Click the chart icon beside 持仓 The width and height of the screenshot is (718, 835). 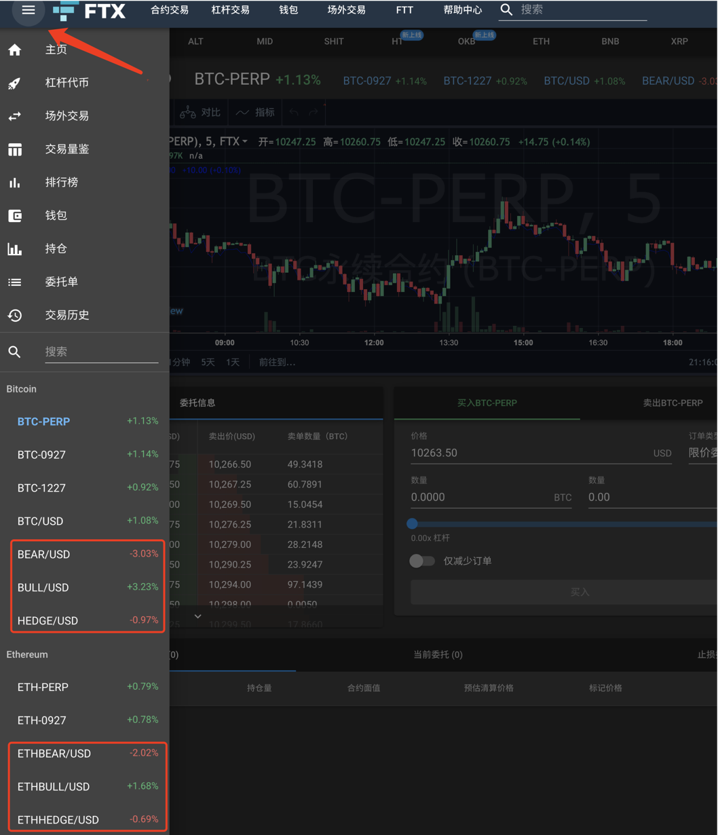[15, 249]
